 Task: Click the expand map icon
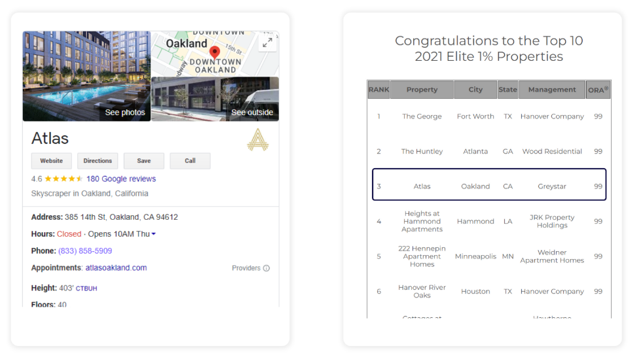pos(266,43)
